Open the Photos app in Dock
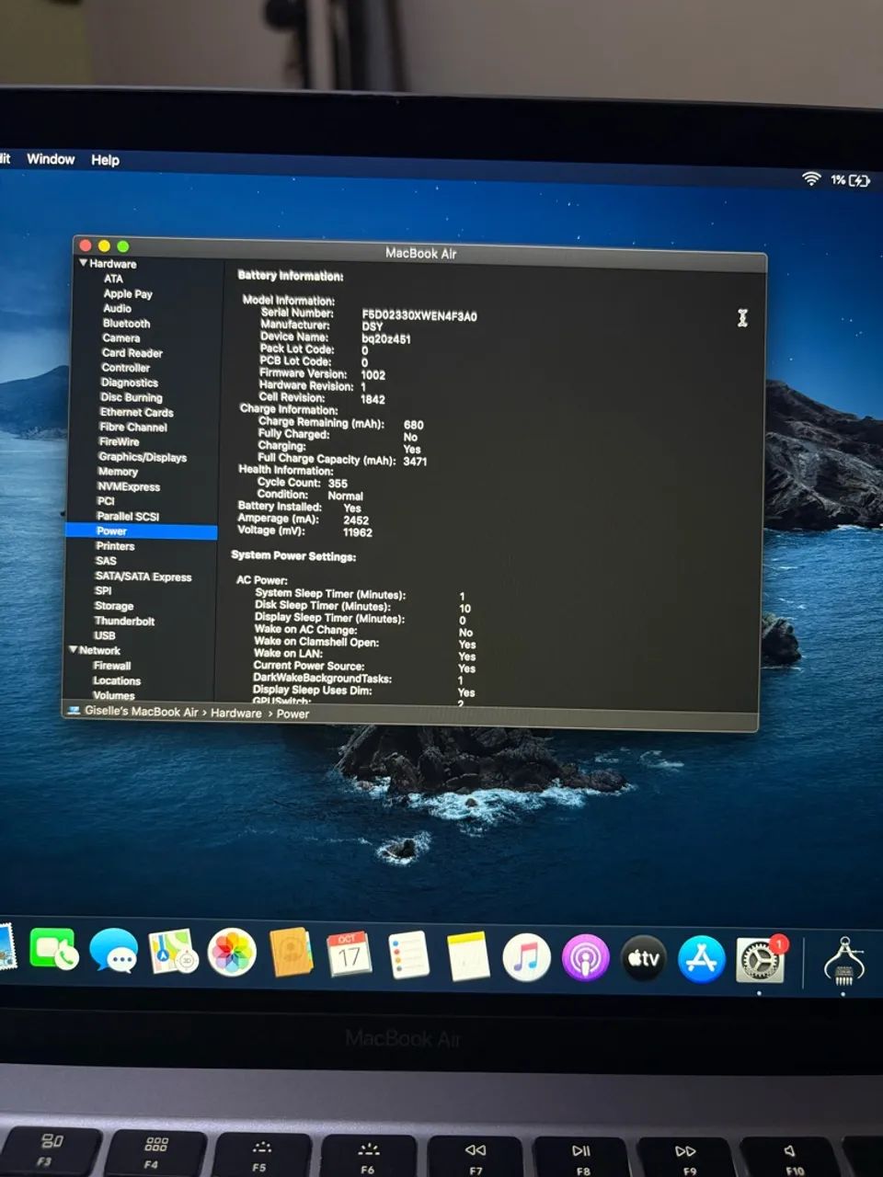Screen dimensions: 883x1177 pos(232,953)
